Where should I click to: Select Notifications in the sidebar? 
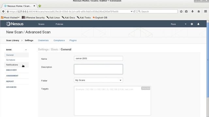[x=17, y=65]
